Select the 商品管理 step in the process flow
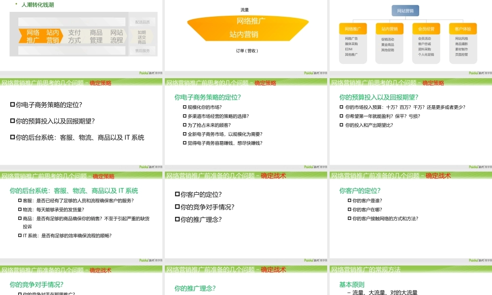This screenshot has width=492, height=295. 96,36
